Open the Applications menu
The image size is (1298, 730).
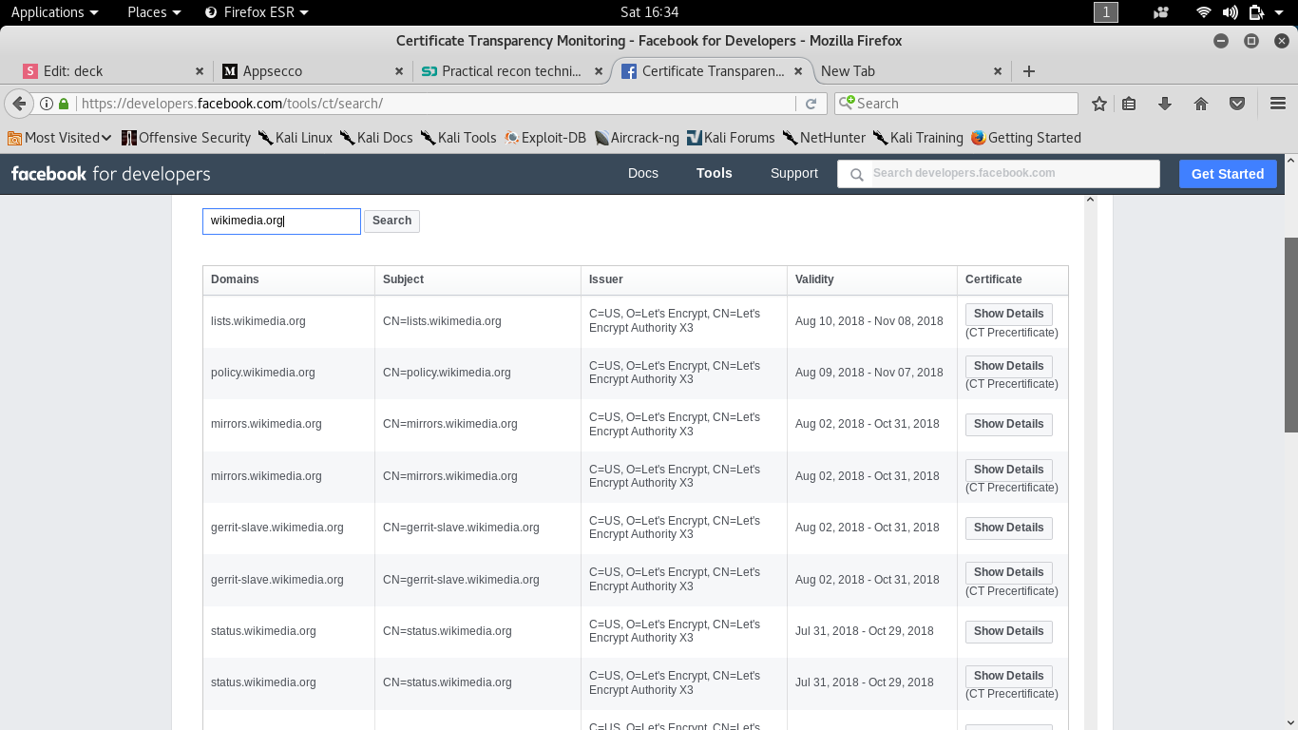point(54,12)
